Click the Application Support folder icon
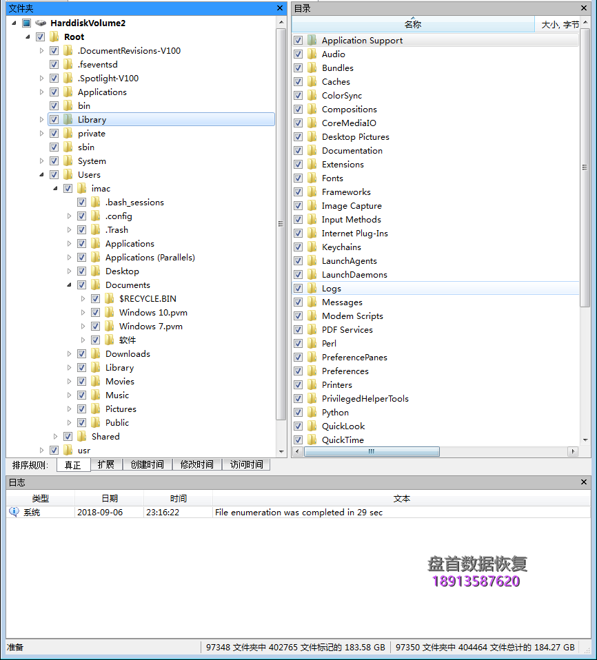Image resolution: width=597 pixels, height=660 pixels. click(310, 40)
